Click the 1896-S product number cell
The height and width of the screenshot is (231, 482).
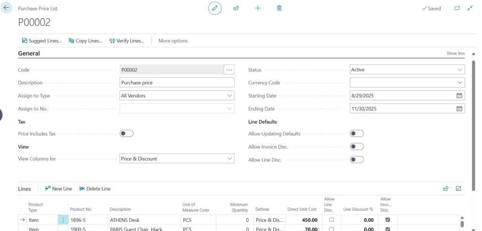point(88,220)
